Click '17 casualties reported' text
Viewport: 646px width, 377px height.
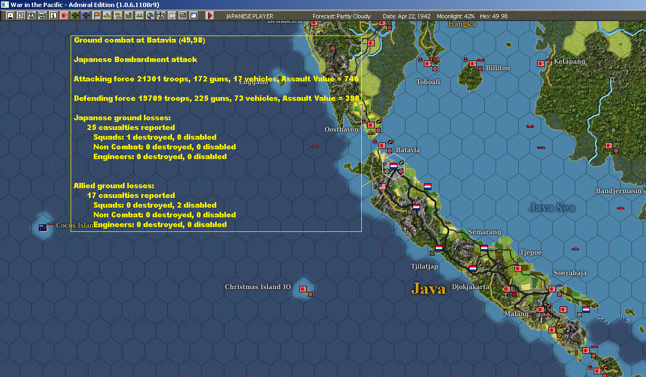click(x=131, y=195)
